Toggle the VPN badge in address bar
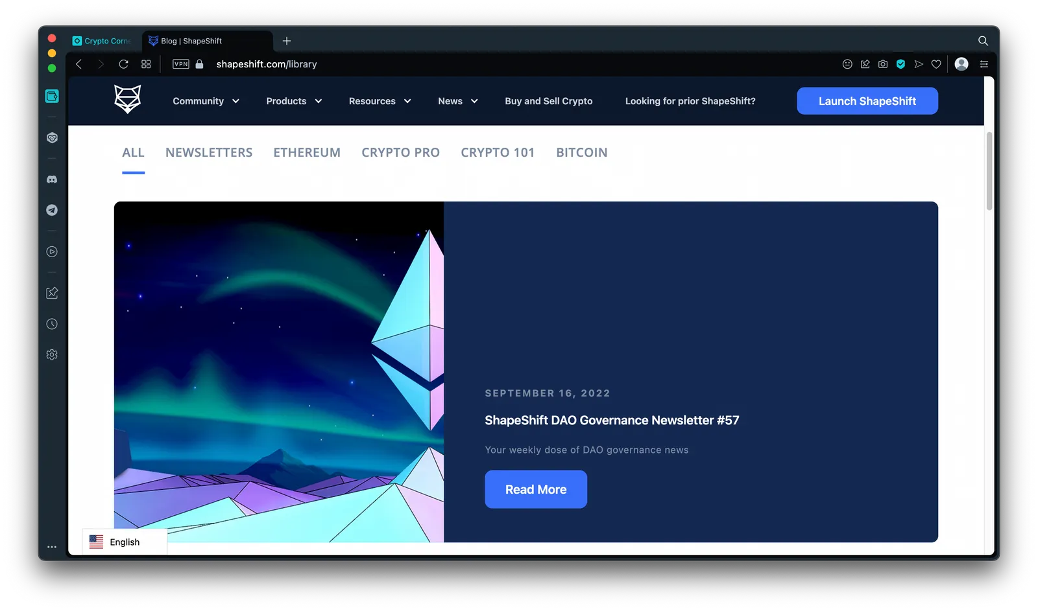This screenshot has width=1038, height=611. click(181, 64)
